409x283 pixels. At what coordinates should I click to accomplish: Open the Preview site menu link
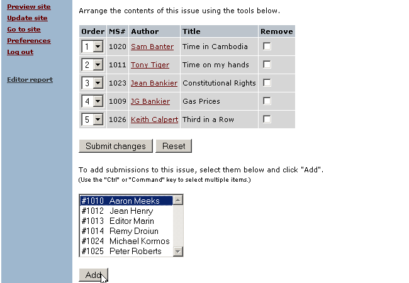[29, 7]
